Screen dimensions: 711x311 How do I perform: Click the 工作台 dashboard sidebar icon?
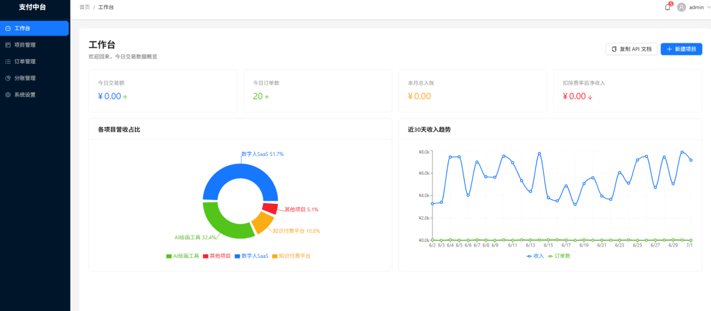click(x=8, y=28)
